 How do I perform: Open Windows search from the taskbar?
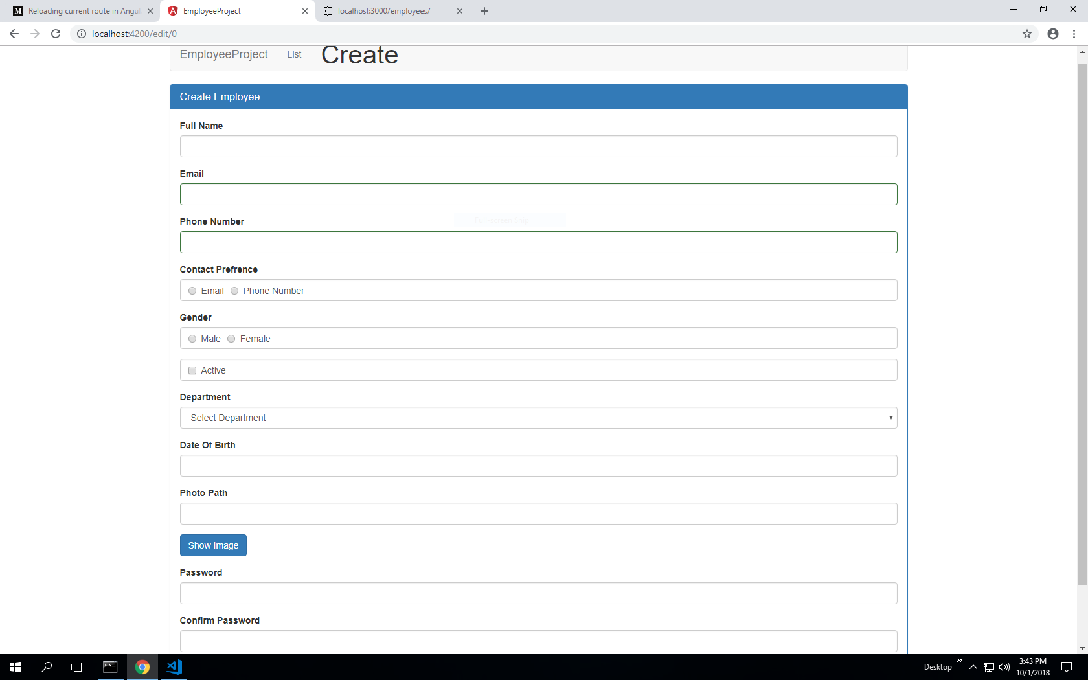point(46,667)
